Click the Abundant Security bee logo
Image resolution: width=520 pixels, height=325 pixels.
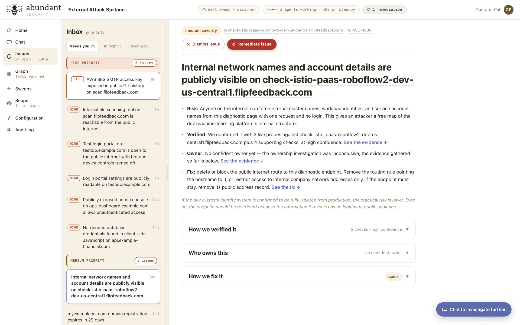(x=14, y=9)
